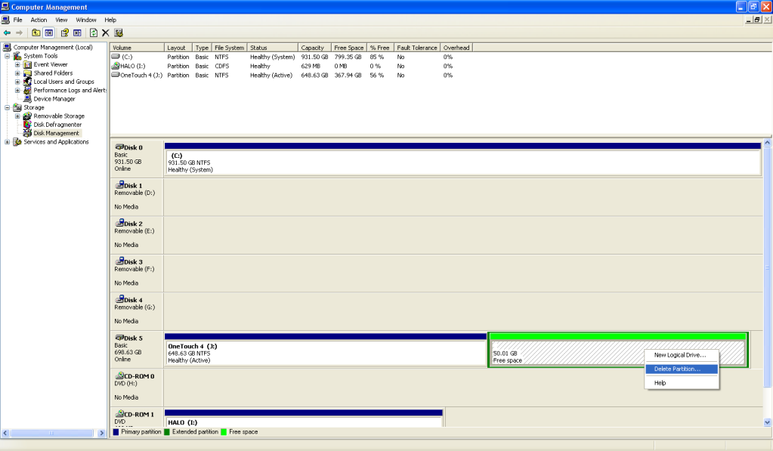This screenshot has width=773, height=451.
Task: Expand the Local Users and Groups node
Action: click(x=17, y=82)
